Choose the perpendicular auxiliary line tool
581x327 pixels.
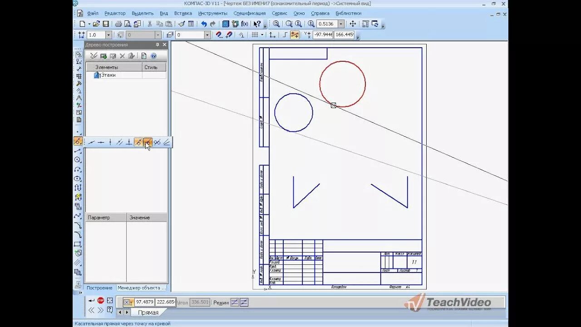(x=129, y=142)
